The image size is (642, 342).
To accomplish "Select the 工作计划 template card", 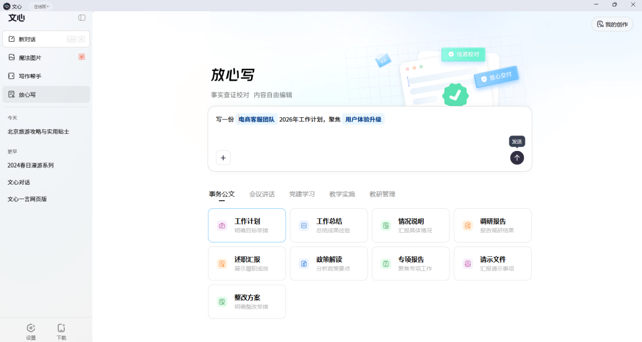I will 247,225.
